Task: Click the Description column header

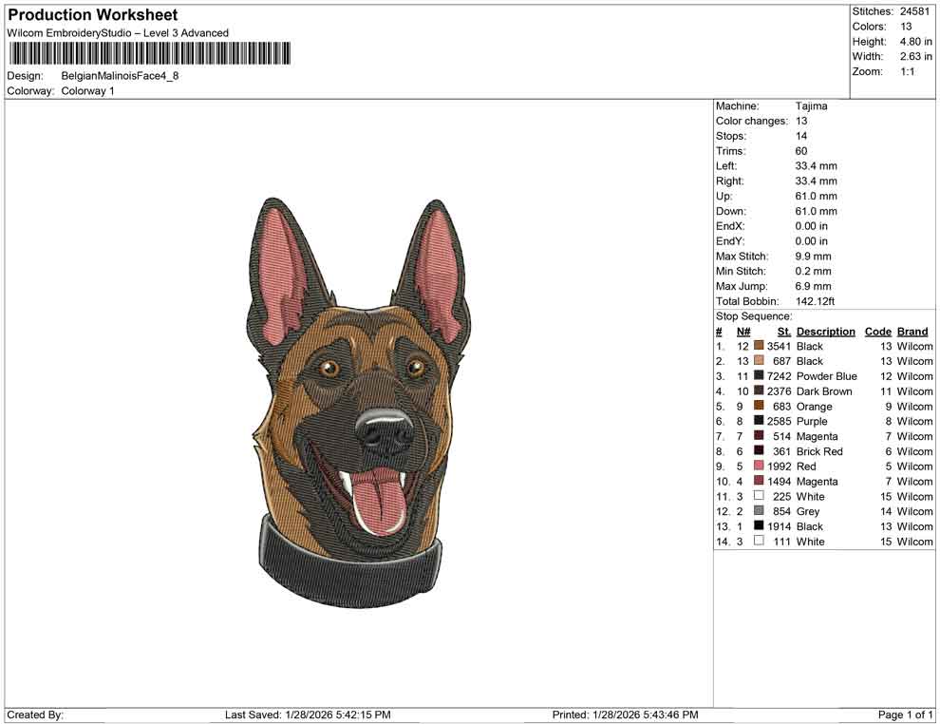Action: pos(826,331)
